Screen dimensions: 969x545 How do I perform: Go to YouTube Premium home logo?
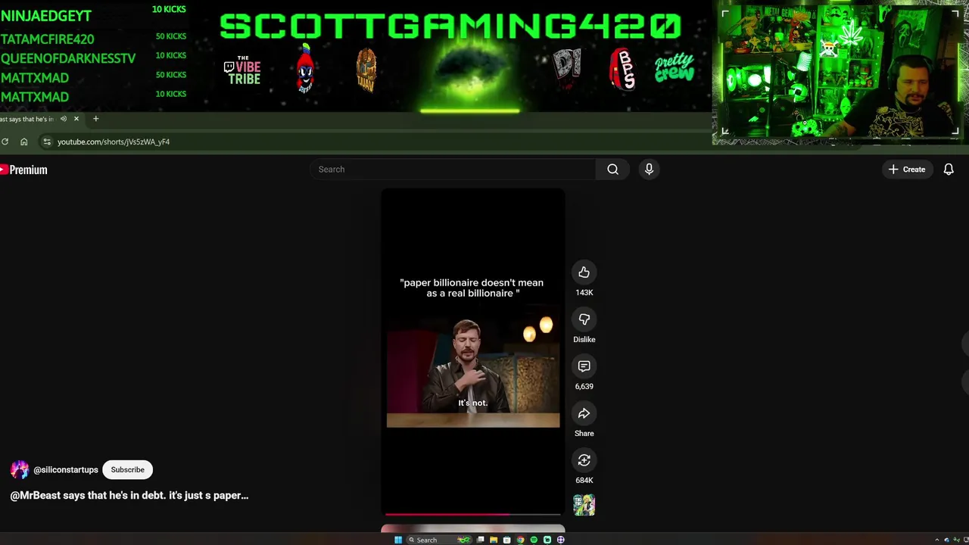point(24,170)
